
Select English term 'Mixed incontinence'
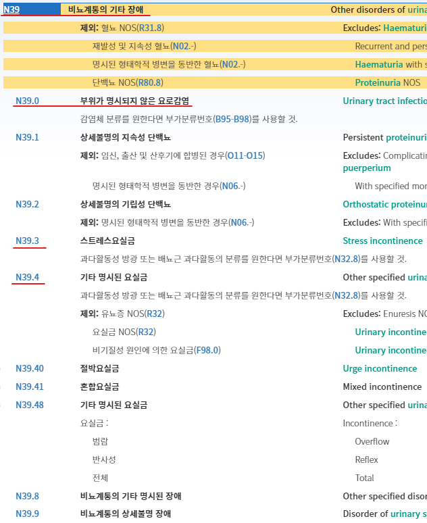[382, 387]
